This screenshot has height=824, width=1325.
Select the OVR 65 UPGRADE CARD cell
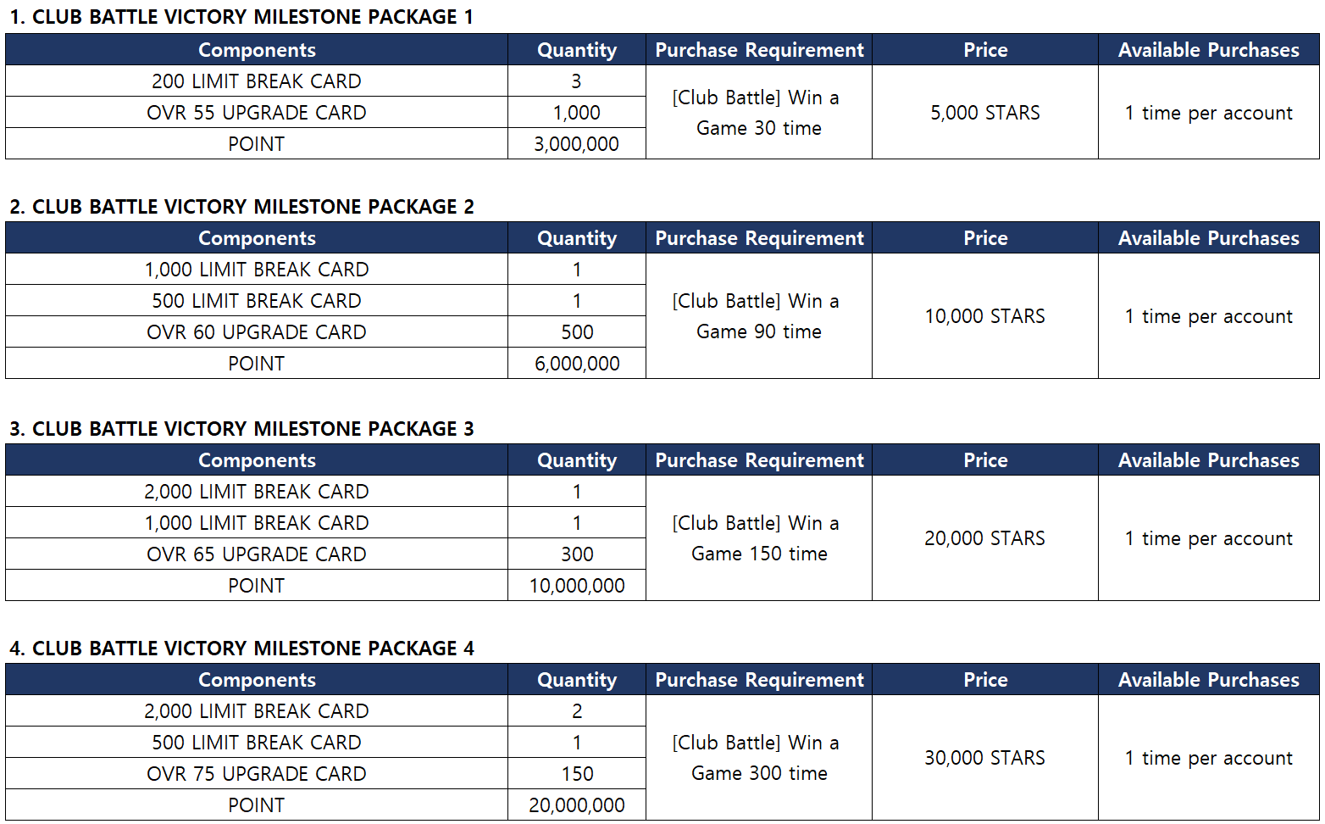click(x=256, y=554)
